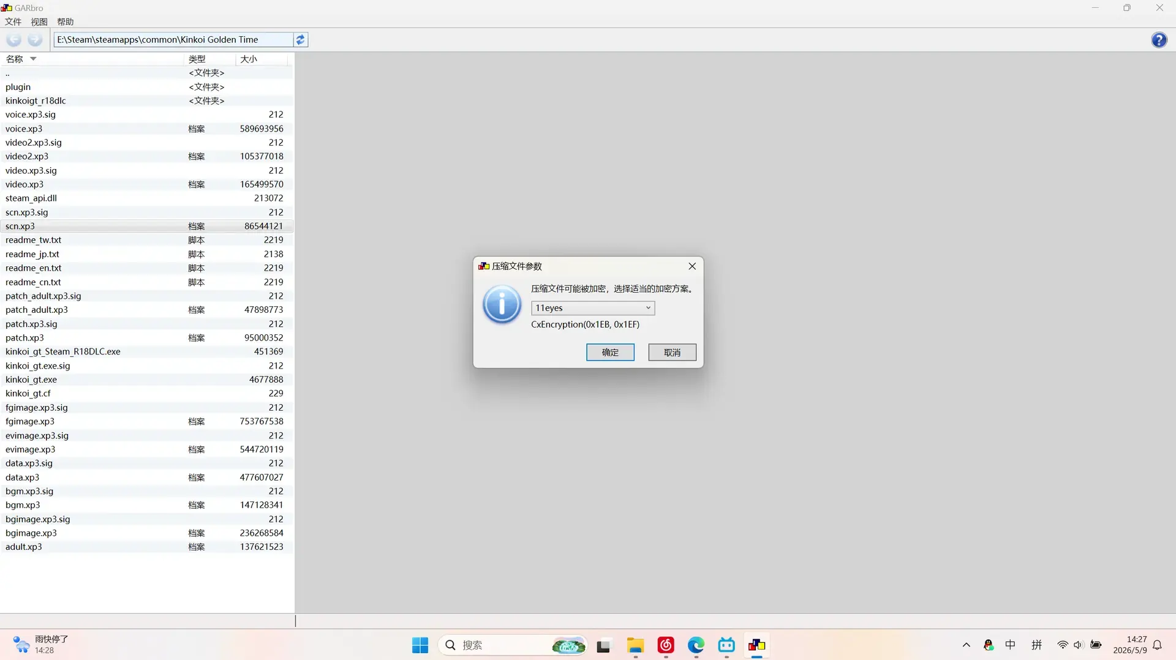
Task: Open the Task View taskbar icon
Action: (x=604, y=645)
